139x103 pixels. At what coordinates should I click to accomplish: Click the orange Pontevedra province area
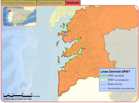point(90,45)
